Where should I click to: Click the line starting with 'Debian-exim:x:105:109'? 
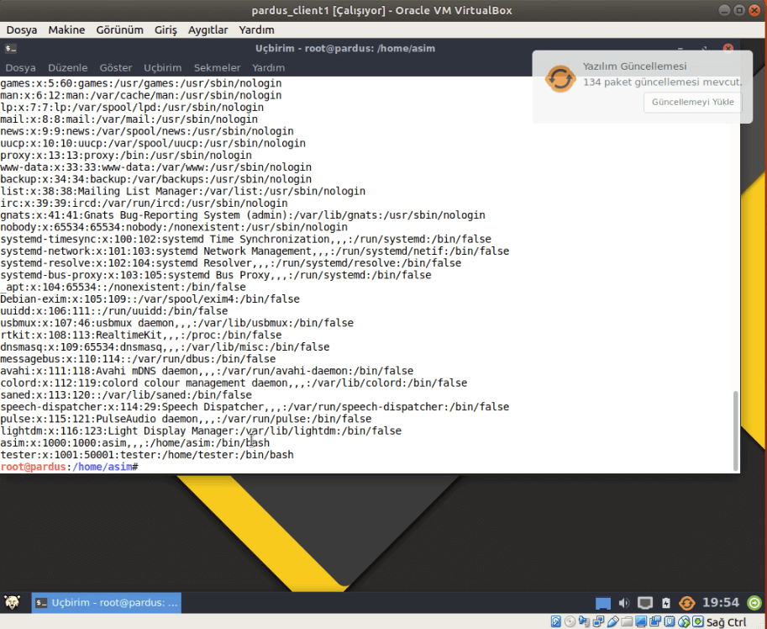150,299
